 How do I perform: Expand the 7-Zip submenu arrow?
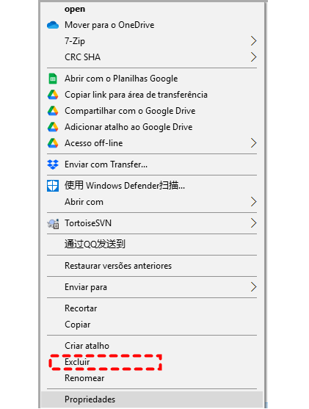point(253,41)
